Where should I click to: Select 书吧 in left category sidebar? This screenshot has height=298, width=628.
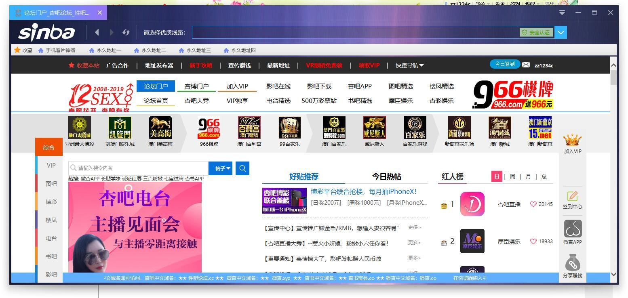[51, 256]
